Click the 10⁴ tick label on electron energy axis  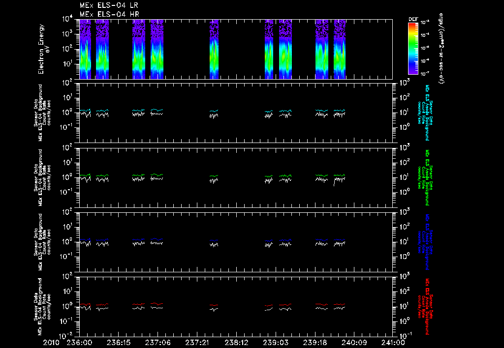(68, 19)
